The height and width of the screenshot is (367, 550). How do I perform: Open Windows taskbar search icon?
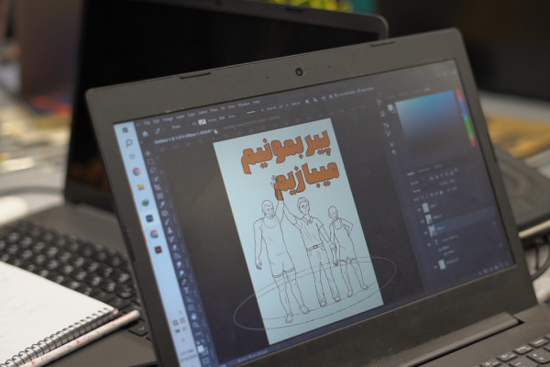coord(129,144)
